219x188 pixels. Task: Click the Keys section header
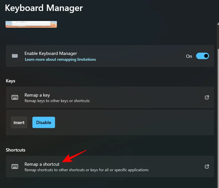tap(11, 81)
